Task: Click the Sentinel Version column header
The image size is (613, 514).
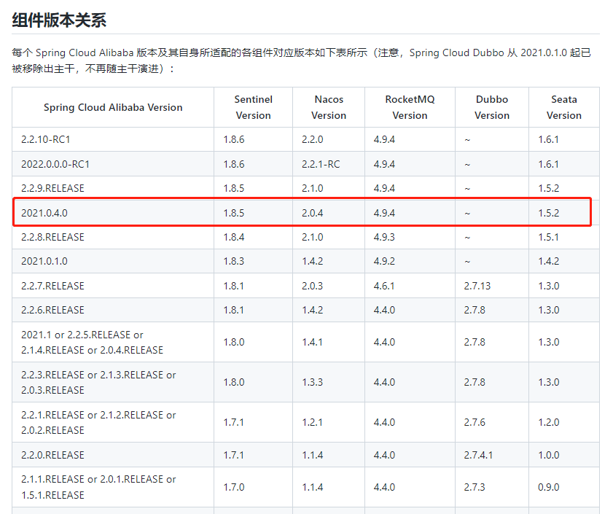Action: pyautogui.click(x=254, y=107)
